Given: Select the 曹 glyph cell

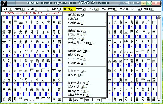Looking at the screenshot, I should 26,41.
